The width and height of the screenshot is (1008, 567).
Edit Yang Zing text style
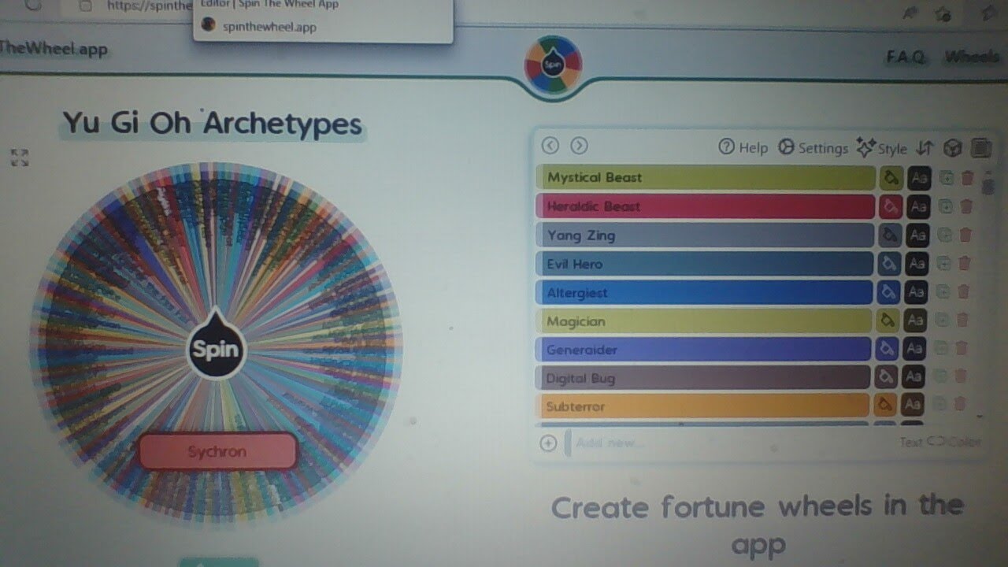pos(917,235)
